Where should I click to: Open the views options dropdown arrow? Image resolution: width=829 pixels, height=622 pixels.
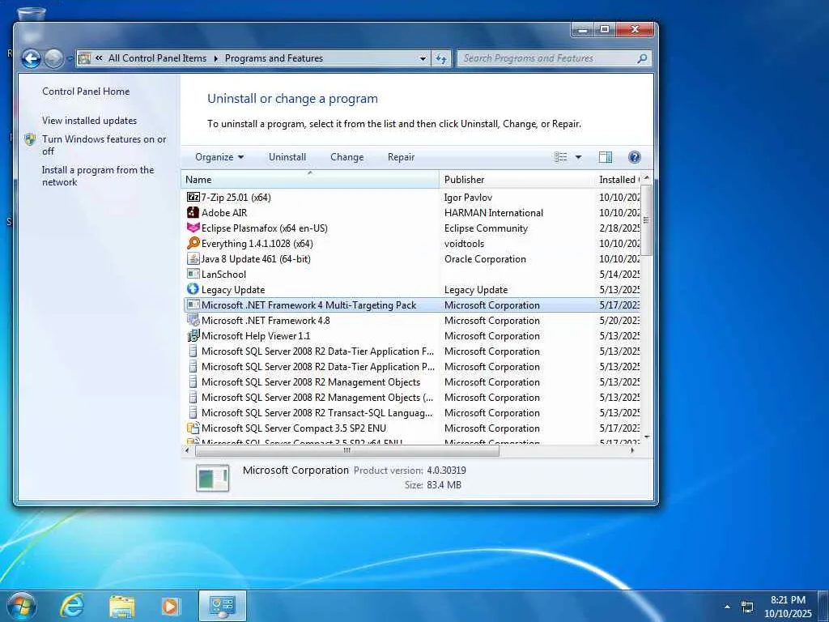click(x=578, y=157)
